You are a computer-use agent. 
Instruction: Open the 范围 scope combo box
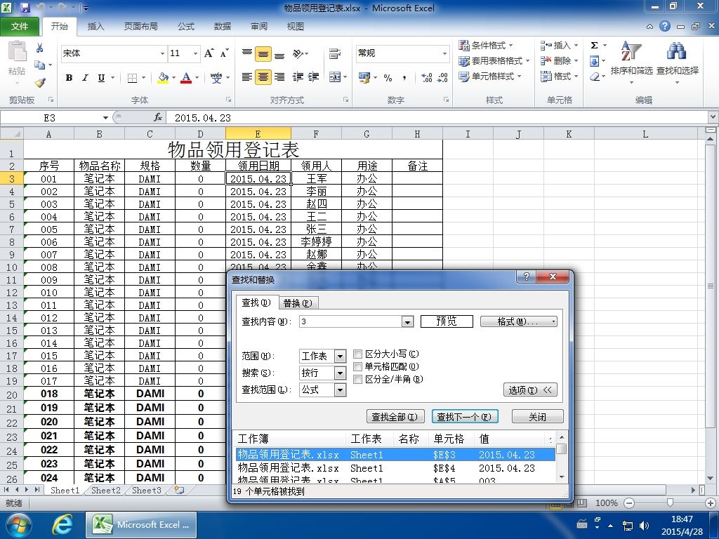pos(322,356)
